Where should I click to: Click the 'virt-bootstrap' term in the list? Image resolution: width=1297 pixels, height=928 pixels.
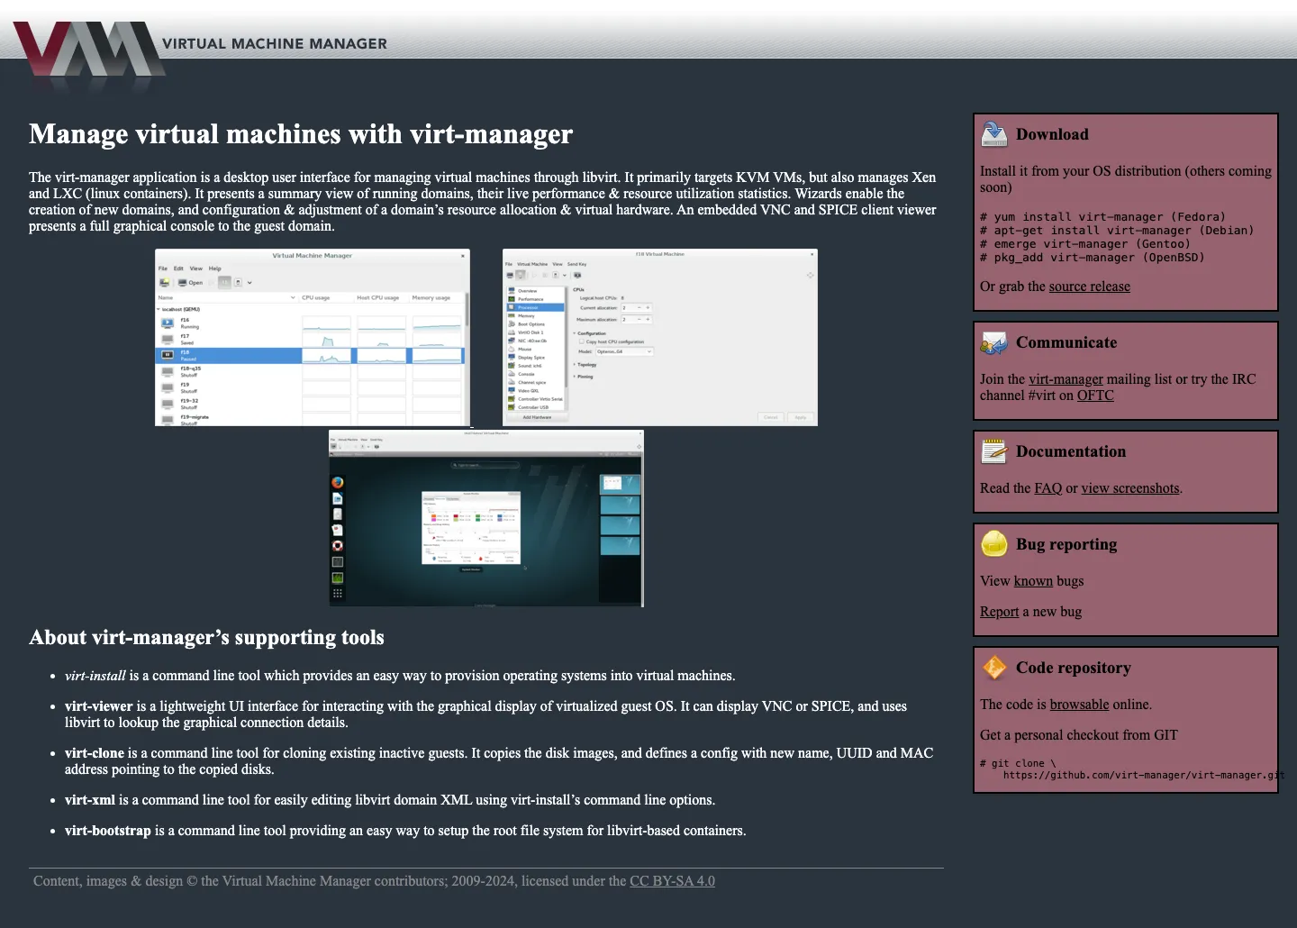point(108,831)
